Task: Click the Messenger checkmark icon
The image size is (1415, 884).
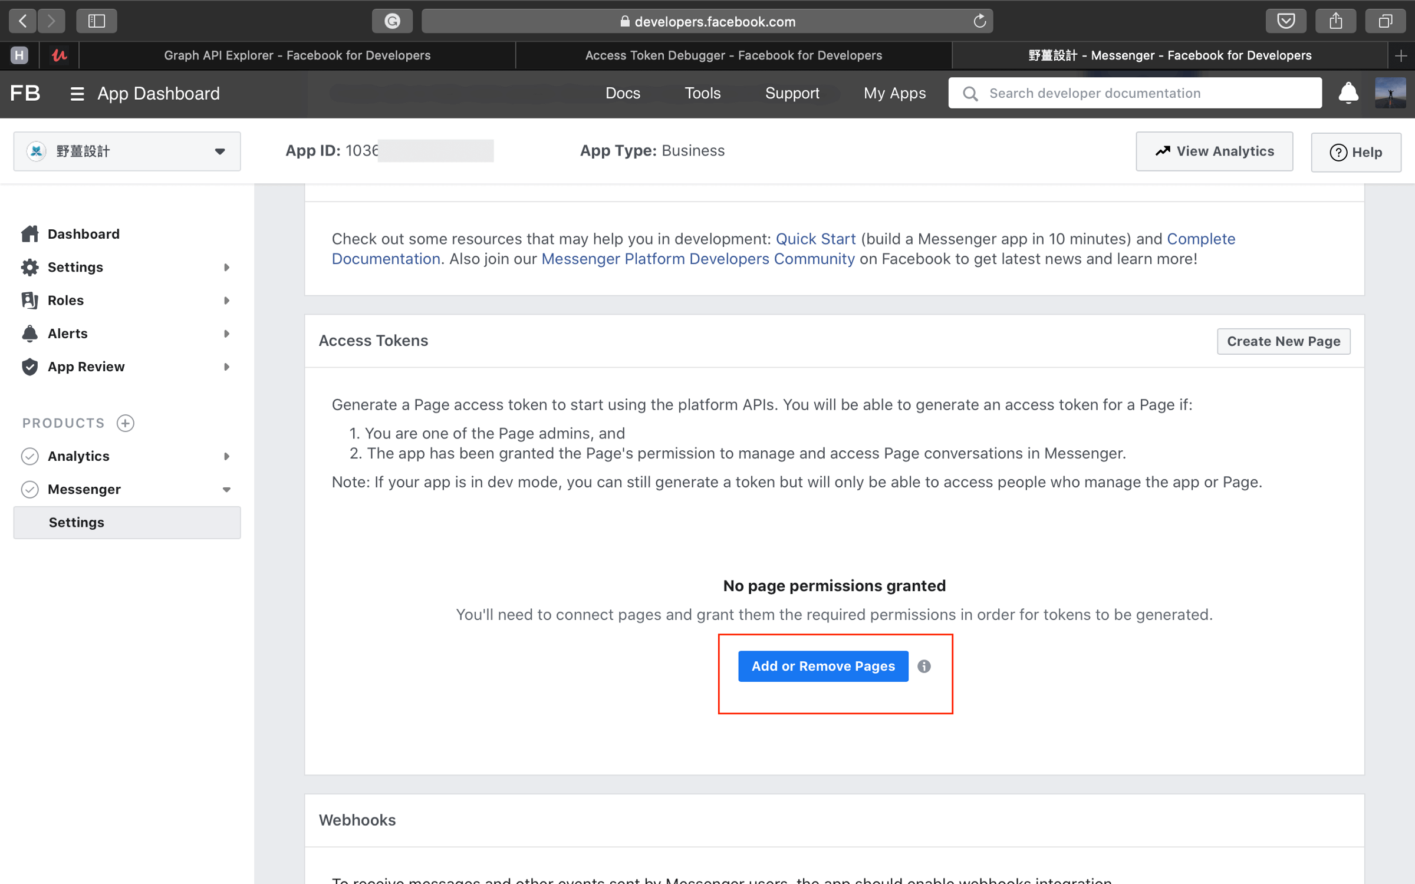Action: point(30,489)
